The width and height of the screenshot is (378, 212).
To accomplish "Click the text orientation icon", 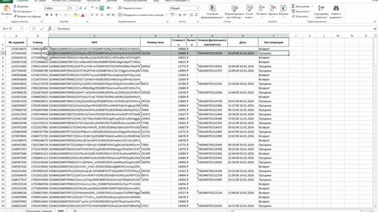I will tap(109, 8).
